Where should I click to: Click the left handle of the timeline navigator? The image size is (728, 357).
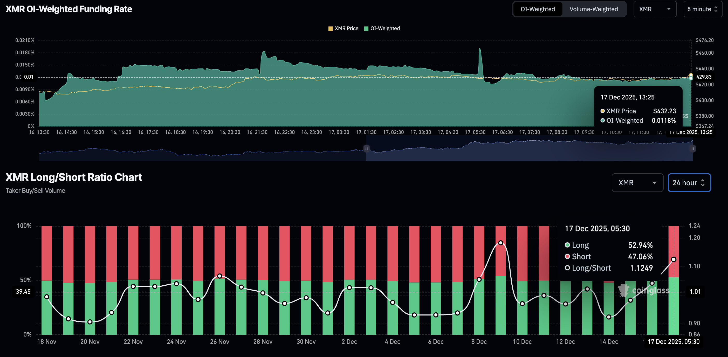(366, 148)
